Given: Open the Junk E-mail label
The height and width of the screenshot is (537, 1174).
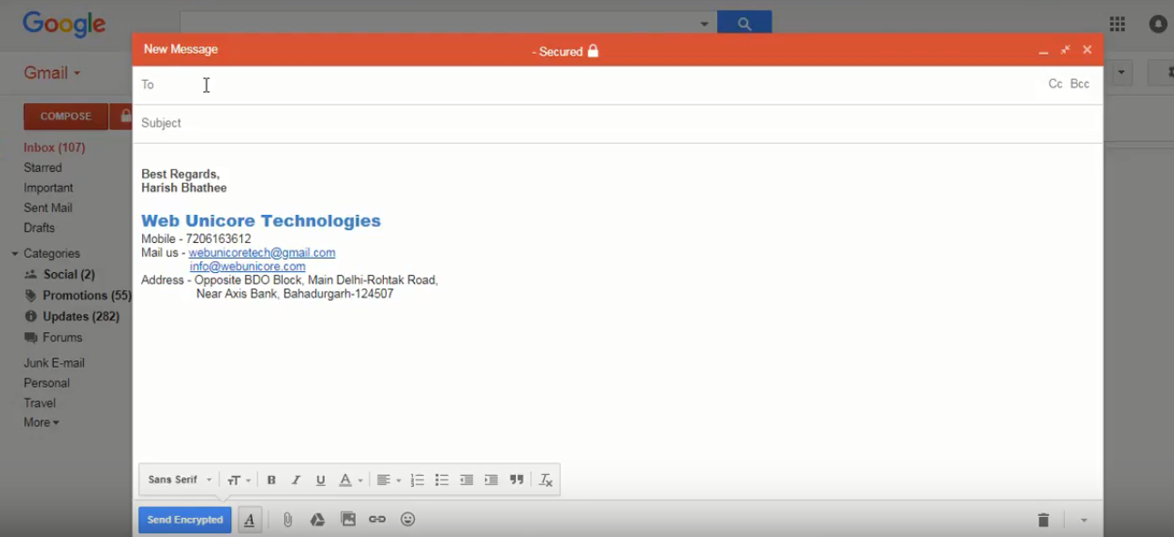Looking at the screenshot, I should (x=54, y=362).
